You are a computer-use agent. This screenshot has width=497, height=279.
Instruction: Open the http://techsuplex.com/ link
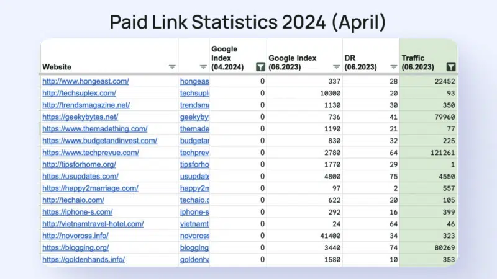click(x=80, y=94)
